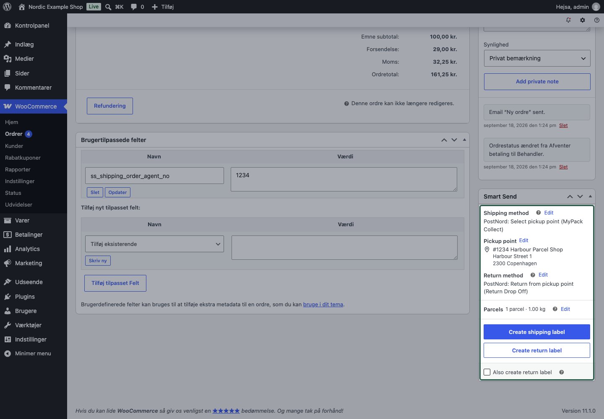Click Opdater for the custom field
Image resolution: width=604 pixels, height=419 pixels.
(x=117, y=192)
